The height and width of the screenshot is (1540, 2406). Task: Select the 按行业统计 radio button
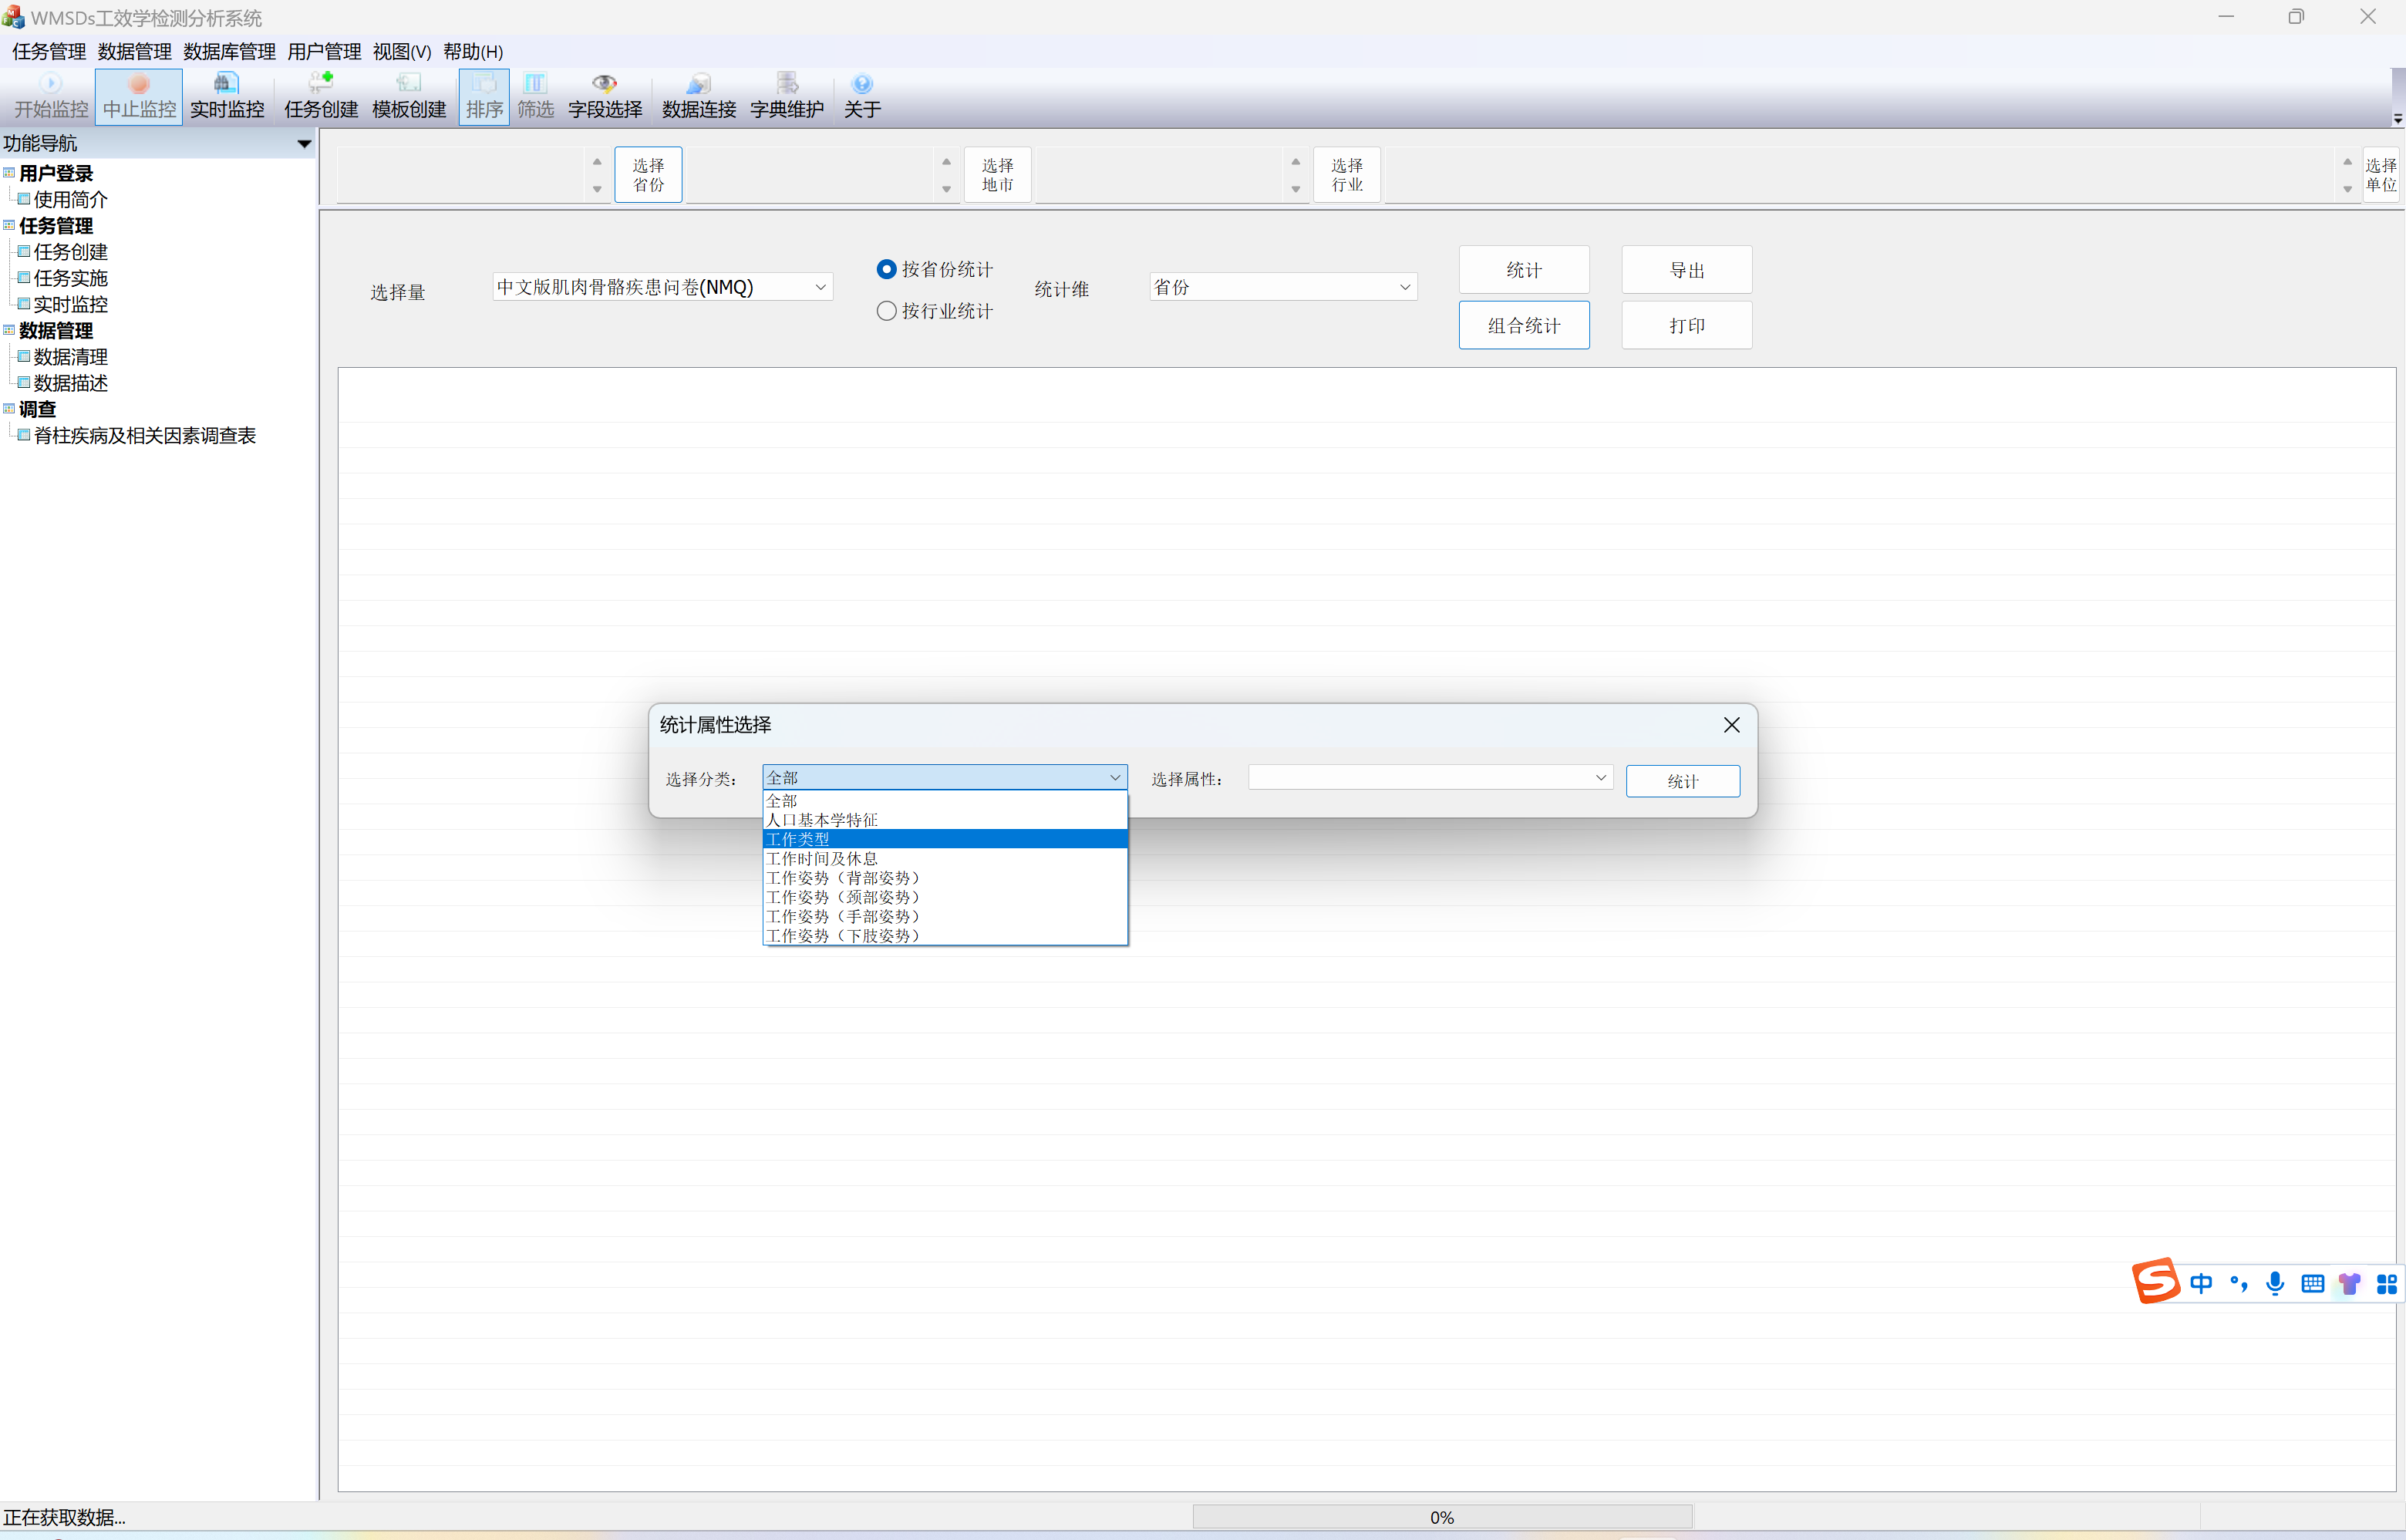click(934, 311)
